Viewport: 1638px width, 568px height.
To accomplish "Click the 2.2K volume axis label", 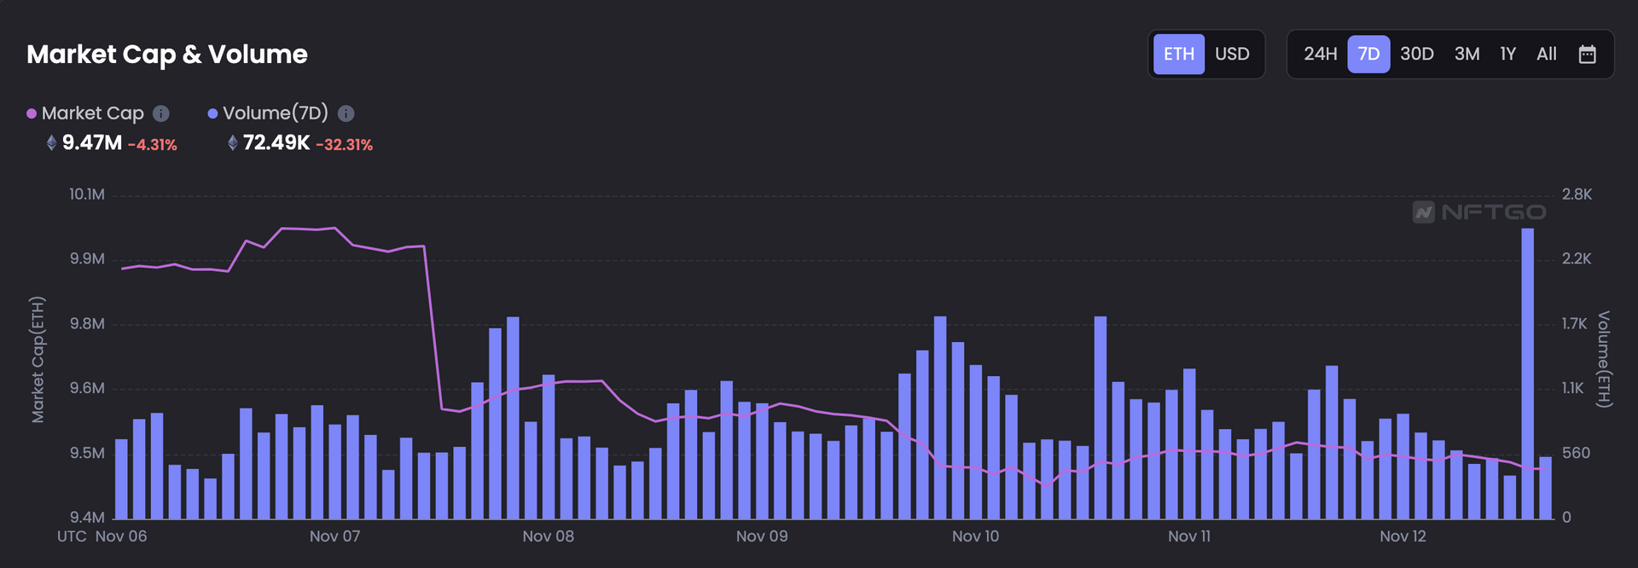I will point(1577,259).
